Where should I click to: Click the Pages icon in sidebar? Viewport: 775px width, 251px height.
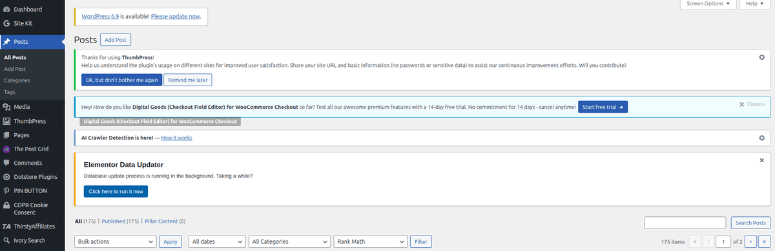6,135
